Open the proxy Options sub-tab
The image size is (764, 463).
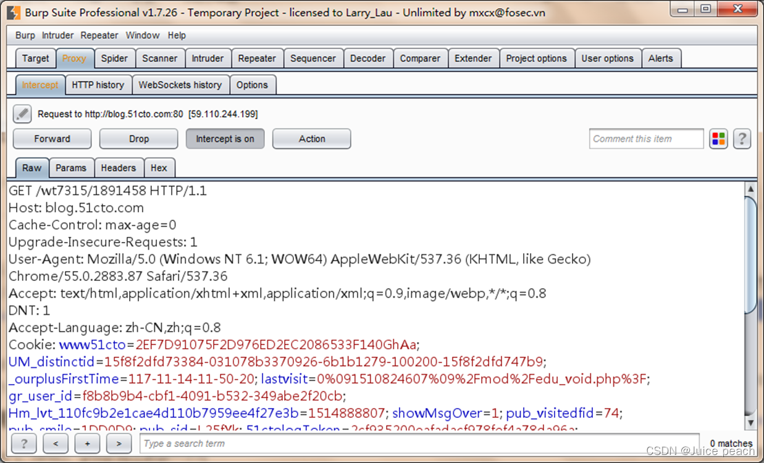tap(252, 85)
